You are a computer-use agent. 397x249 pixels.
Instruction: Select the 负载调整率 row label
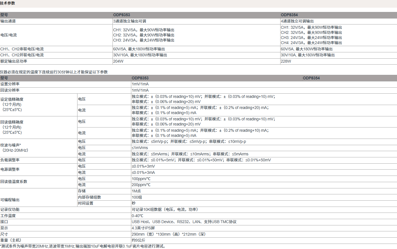click(10, 160)
